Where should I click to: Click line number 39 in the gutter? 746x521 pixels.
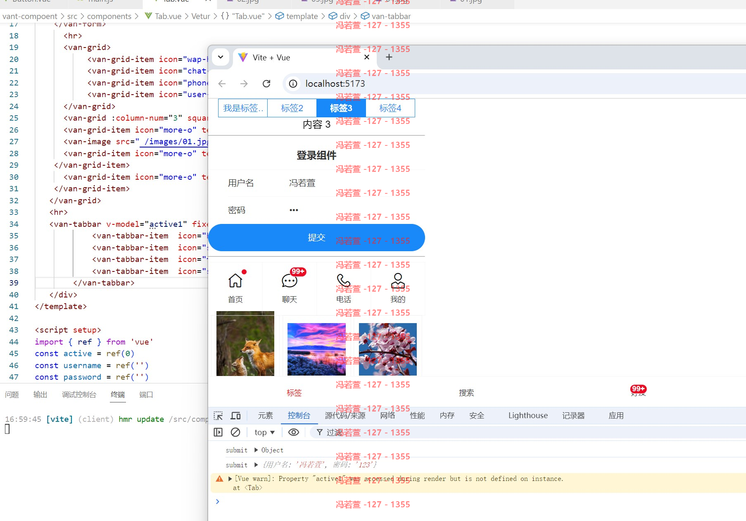[x=14, y=283]
